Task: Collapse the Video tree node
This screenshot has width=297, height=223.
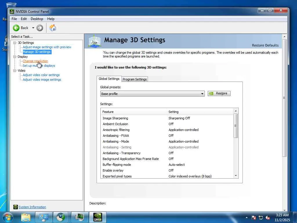Action: point(15,71)
